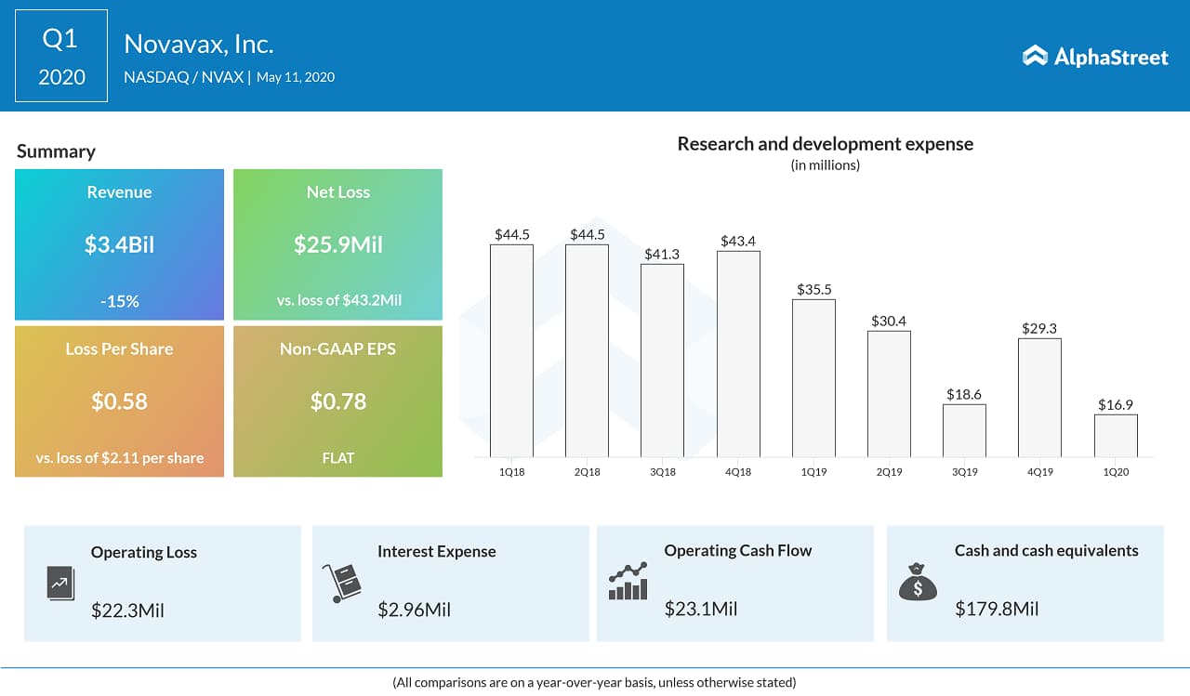Image resolution: width=1190 pixels, height=696 pixels.
Task: Select the Operating Loss document icon
Action: coord(59,582)
